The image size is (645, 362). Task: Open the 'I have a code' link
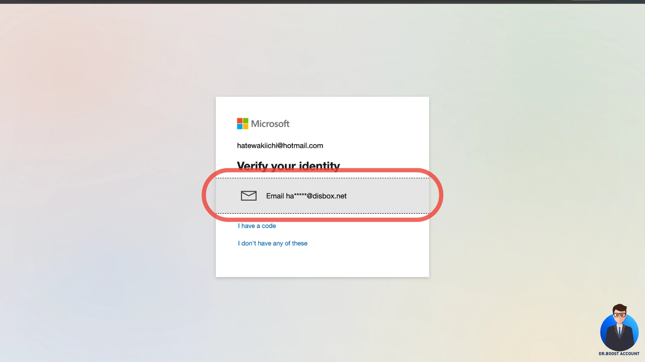pyautogui.click(x=257, y=226)
